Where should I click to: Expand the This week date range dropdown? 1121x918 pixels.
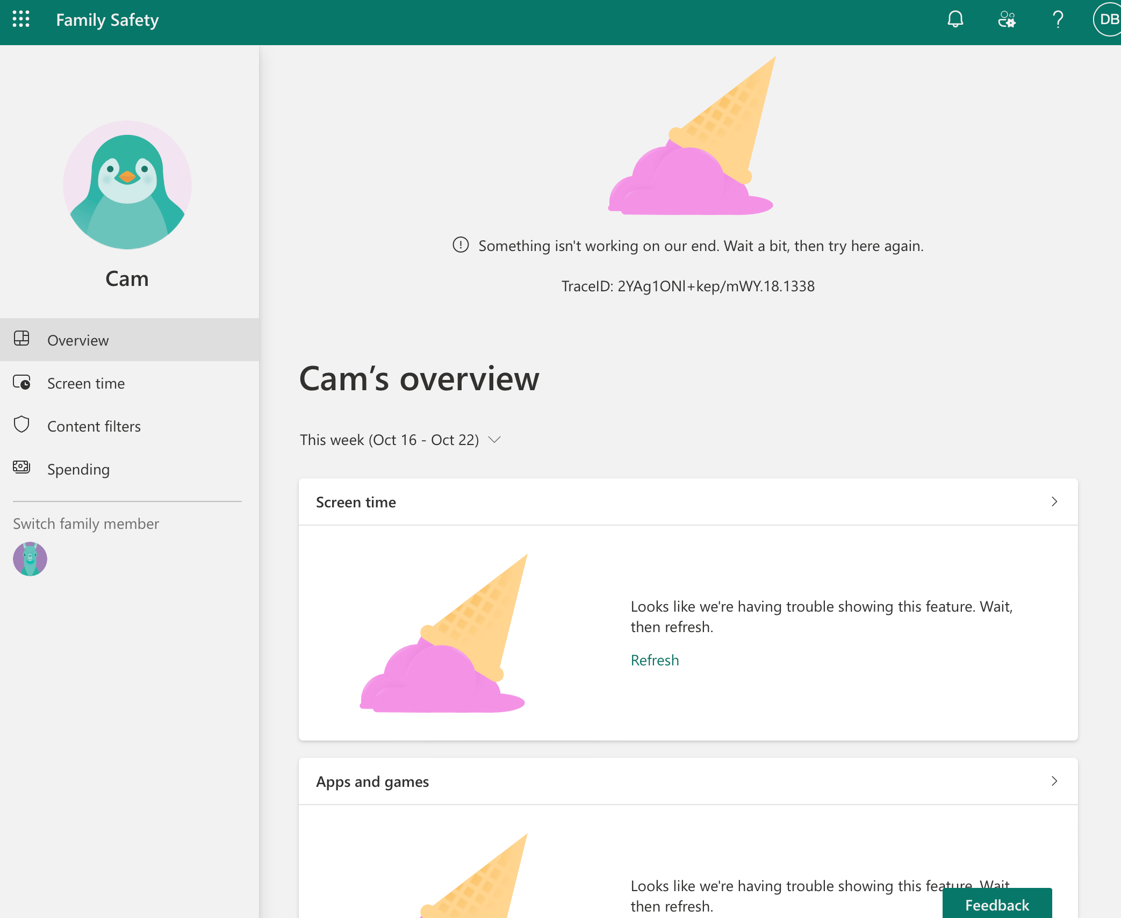[x=400, y=440]
